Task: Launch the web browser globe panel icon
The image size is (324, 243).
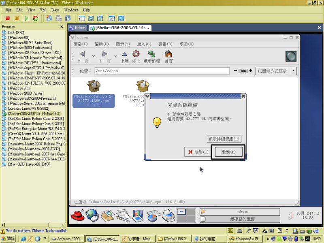Action: tap(92, 215)
